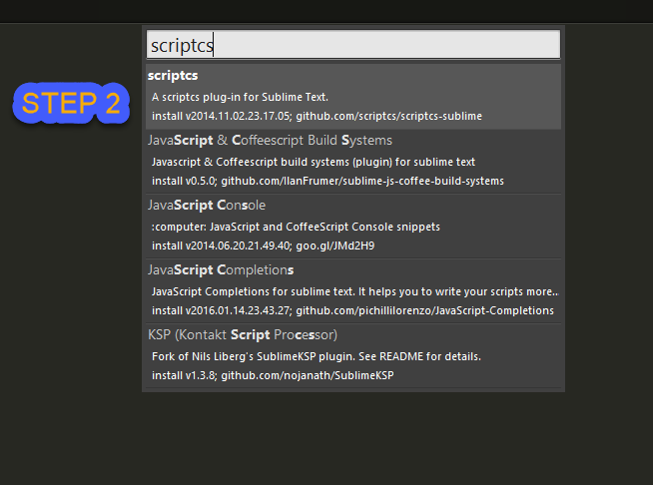Pick the JavaScript Completions package title
The height and width of the screenshot is (485, 653).
221,269
